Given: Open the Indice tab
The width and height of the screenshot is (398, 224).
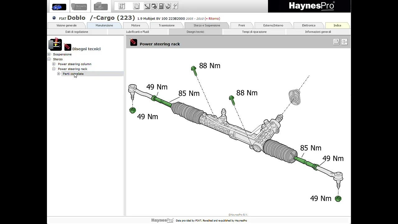Looking at the screenshot, I should tap(337, 26).
